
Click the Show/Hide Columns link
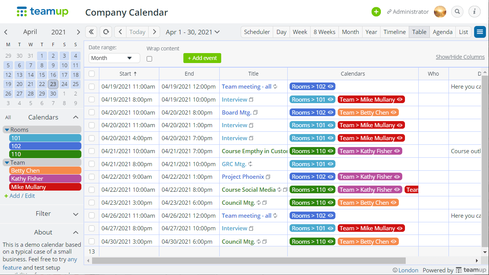[x=460, y=57]
